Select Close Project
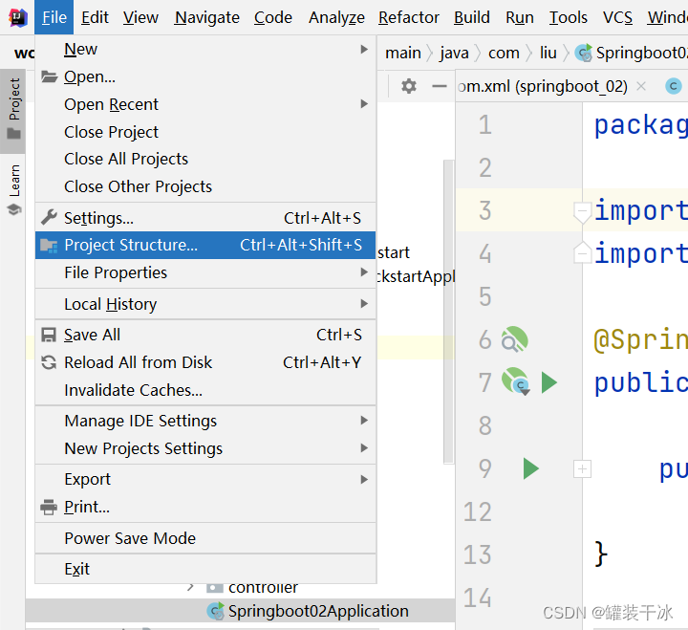This screenshot has height=630, width=688. [205, 132]
